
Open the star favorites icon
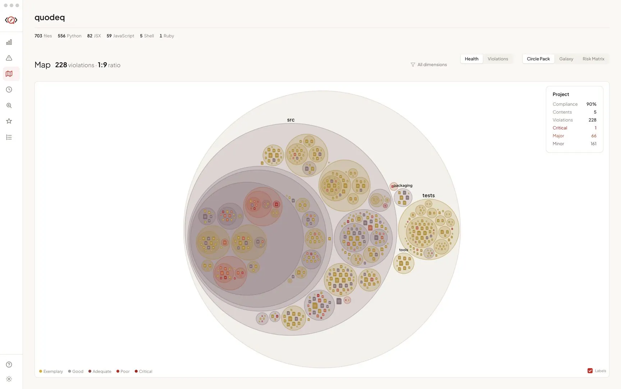coord(9,121)
